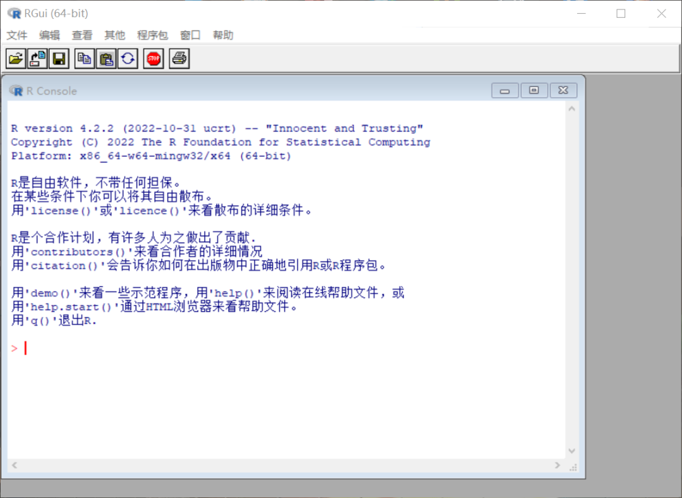Stop current computation with STOP icon

(153, 59)
